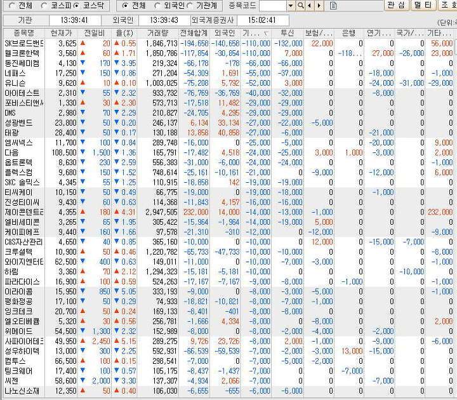The height and width of the screenshot is (400, 457).
Task: Click the 기관 time field 13:39:41
Action: click(74, 20)
